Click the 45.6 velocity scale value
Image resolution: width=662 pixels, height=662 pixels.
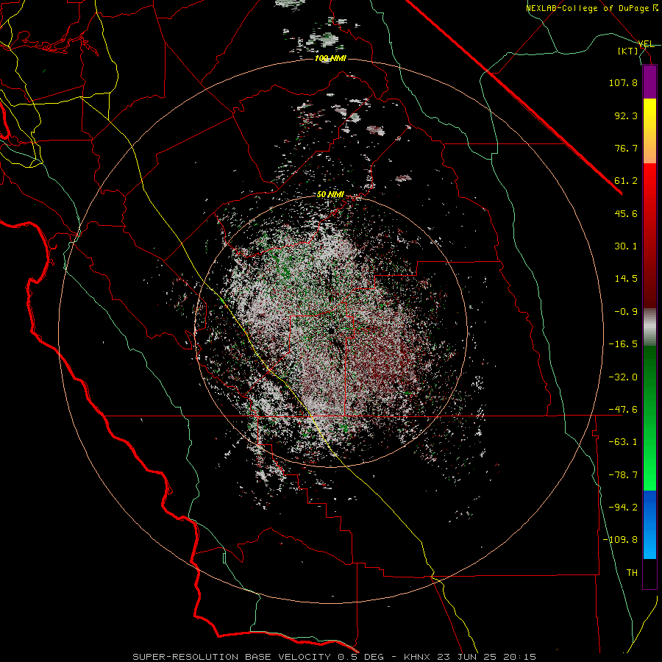pos(626,213)
